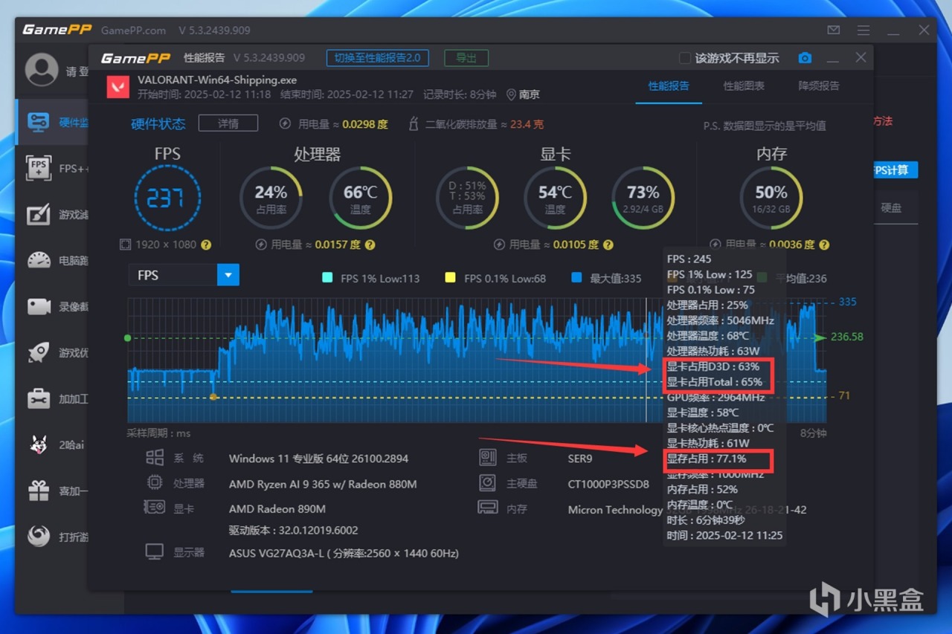Open the toolbox briefcase sidebar icon
Image resolution: width=952 pixels, height=634 pixels.
(39, 398)
